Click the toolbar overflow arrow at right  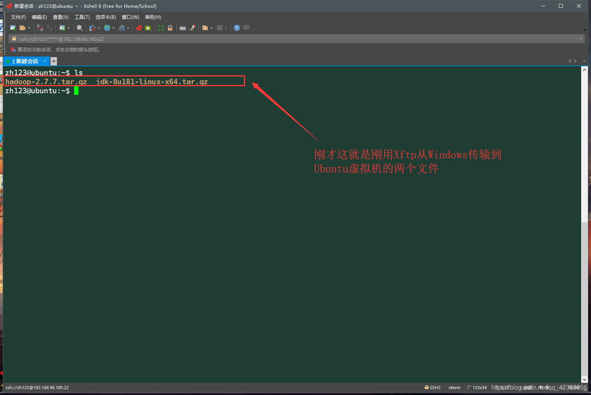tap(585, 30)
